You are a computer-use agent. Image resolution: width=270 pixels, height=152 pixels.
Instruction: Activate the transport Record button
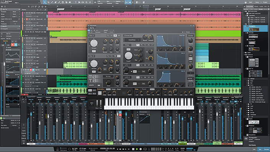(141, 149)
